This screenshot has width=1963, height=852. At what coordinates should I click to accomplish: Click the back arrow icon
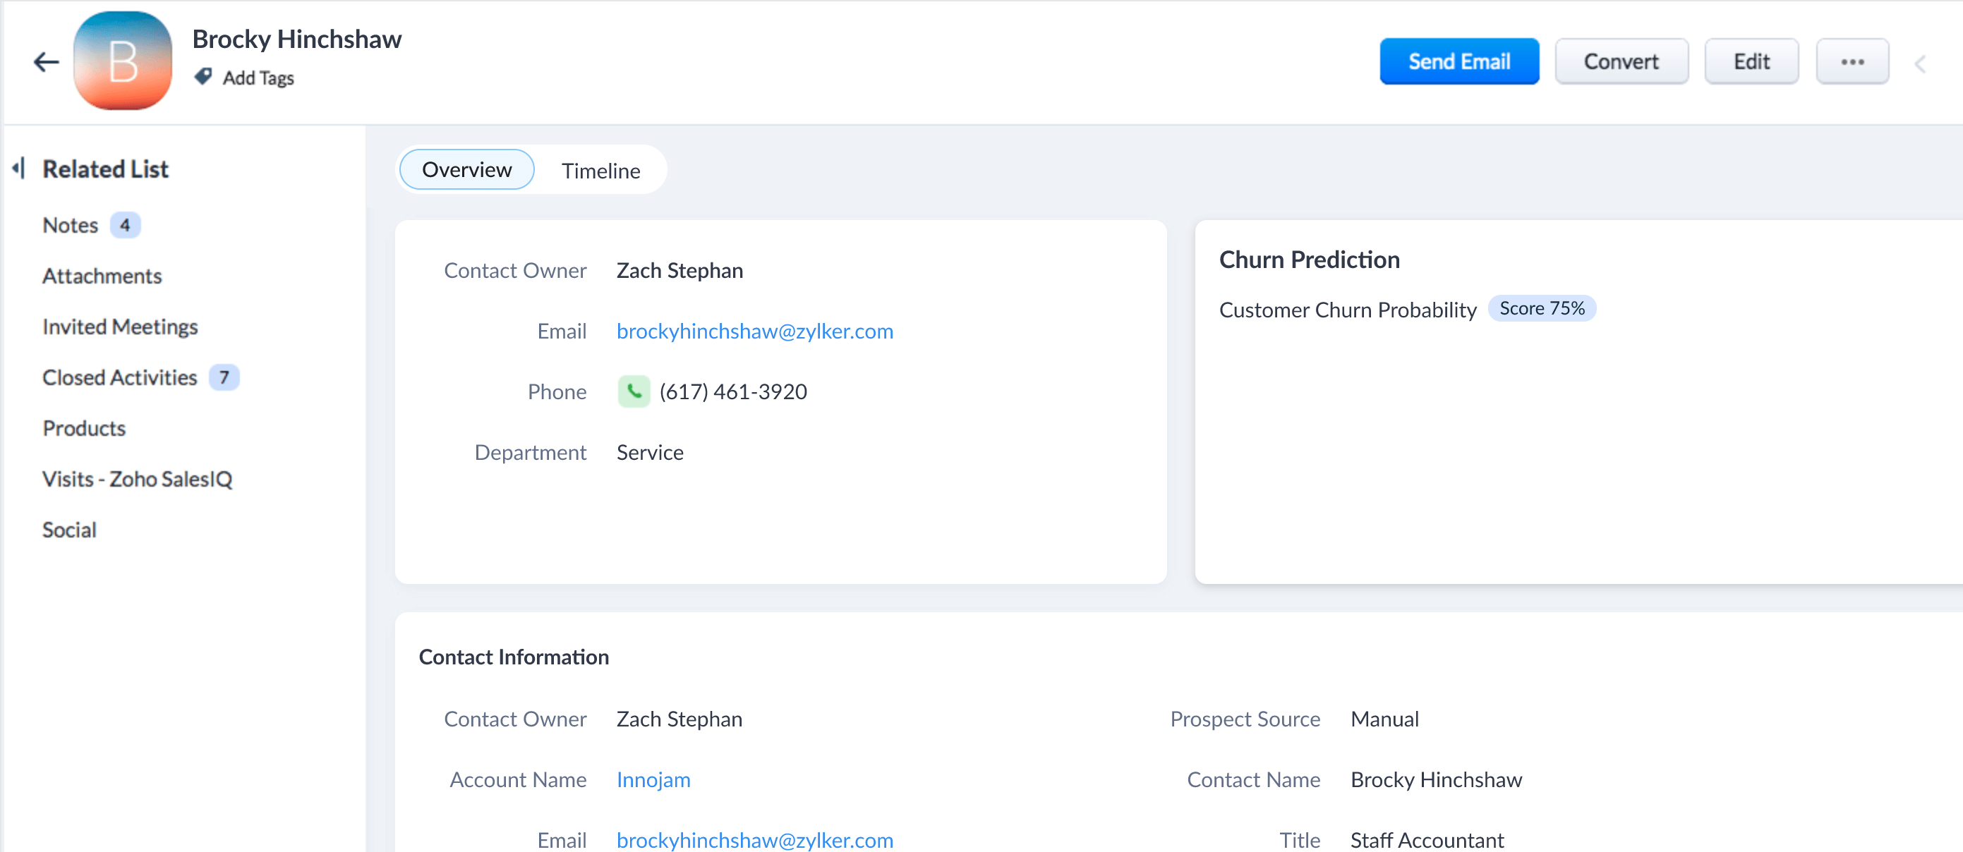pyautogui.click(x=47, y=61)
